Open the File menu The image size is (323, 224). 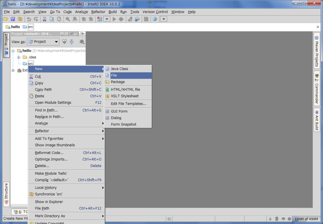pos(7,12)
